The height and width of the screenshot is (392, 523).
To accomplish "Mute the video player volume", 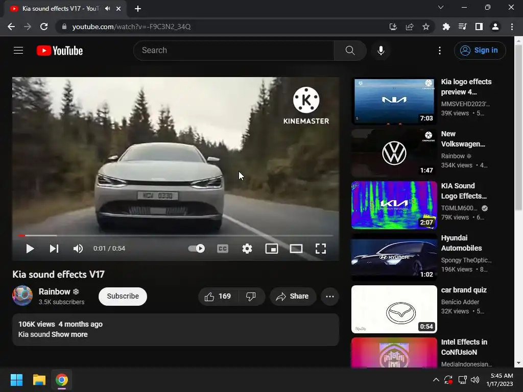I will [x=78, y=249].
